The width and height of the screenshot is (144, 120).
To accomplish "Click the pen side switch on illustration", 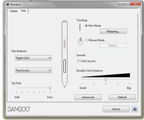I will (x=65, y=66).
